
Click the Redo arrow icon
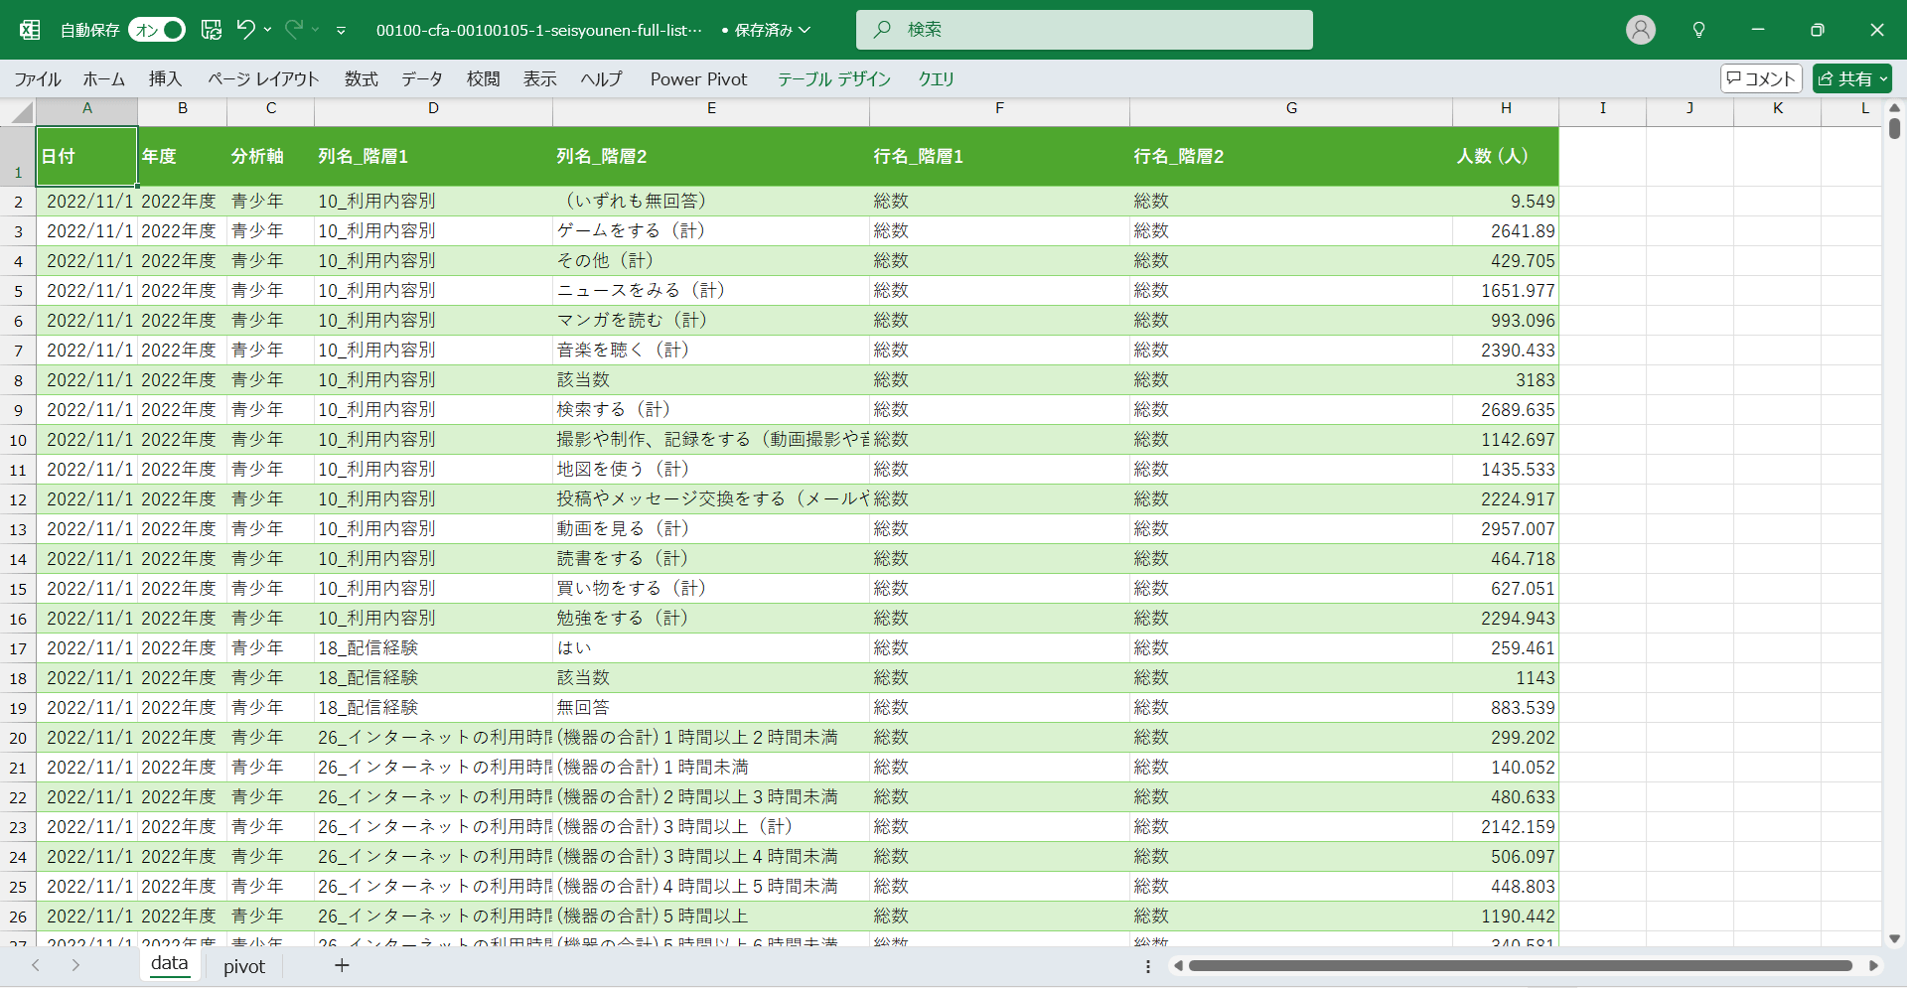[294, 30]
